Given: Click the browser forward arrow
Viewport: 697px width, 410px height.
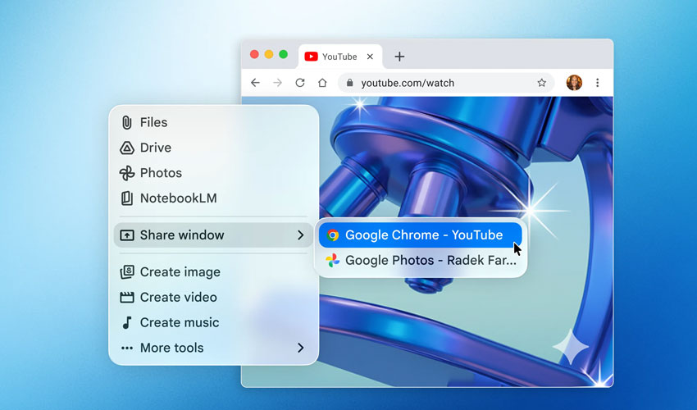Looking at the screenshot, I should click(x=277, y=83).
